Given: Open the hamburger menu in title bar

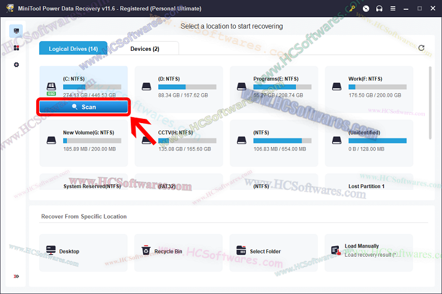Looking at the screenshot, I should [393, 9].
